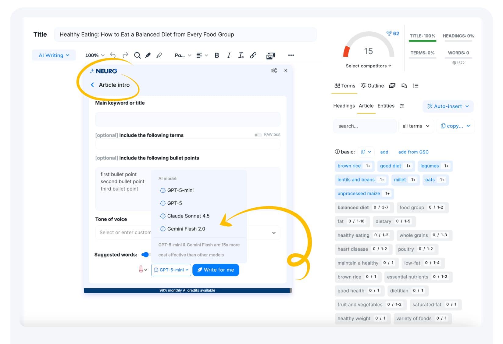Redo the last undone edit
The width and height of the screenshot is (503, 344).
click(125, 55)
